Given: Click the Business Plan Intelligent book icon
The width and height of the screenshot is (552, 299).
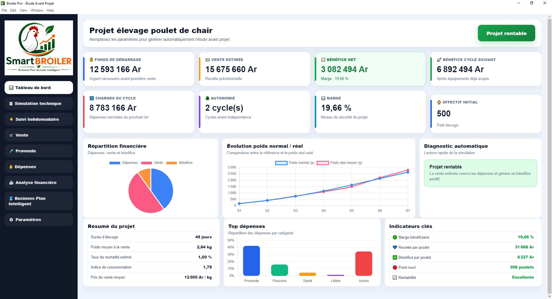Looking at the screenshot, I should (11, 198).
